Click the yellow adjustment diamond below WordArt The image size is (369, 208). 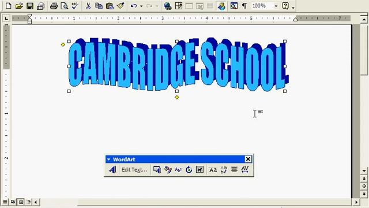(x=177, y=97)
